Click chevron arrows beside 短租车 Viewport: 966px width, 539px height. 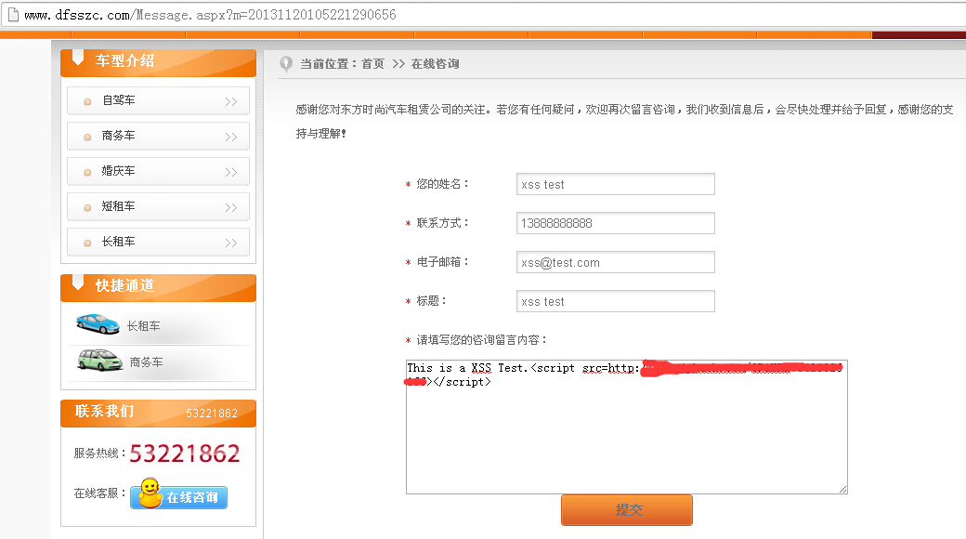tap(231, 208)
